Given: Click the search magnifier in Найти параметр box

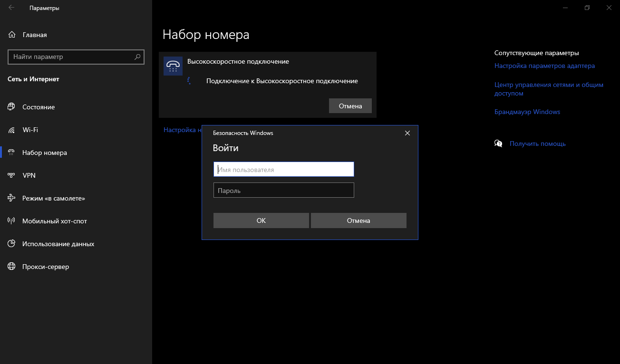Looking at the screenshot, I should (137, 57).
